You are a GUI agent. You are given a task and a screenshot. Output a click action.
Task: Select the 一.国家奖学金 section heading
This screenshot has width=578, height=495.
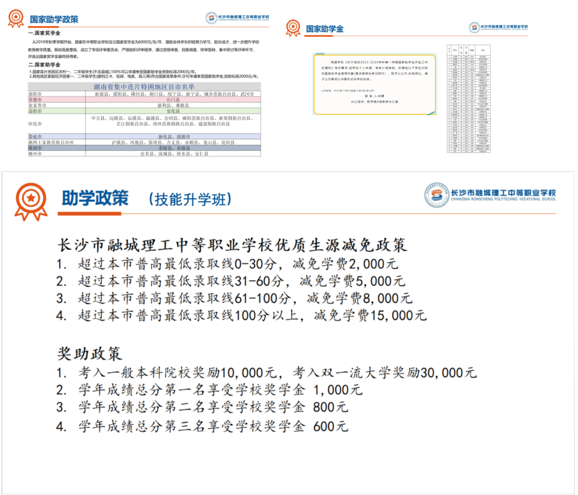coord(45,33)
